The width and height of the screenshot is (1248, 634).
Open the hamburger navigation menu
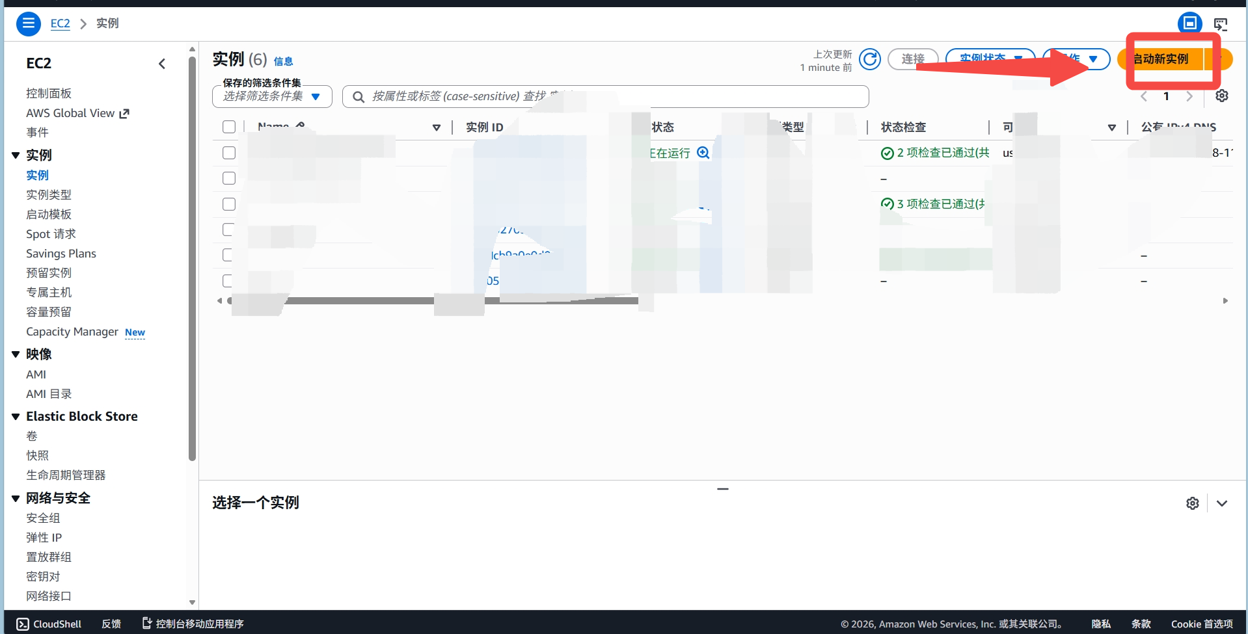coord(28,23)
